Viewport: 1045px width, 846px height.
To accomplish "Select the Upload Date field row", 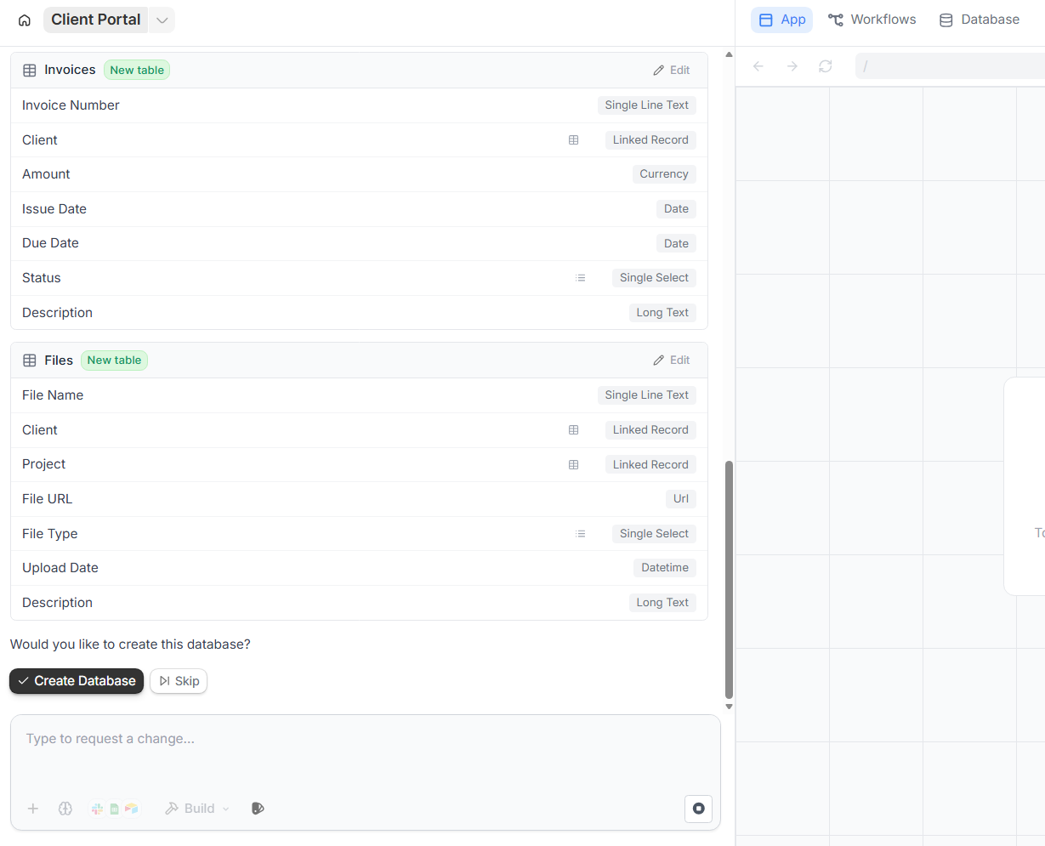I will (359, 568).
